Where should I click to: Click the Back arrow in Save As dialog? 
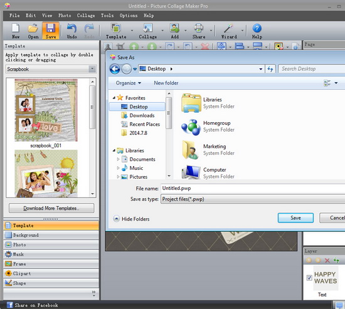click(115, 69)
